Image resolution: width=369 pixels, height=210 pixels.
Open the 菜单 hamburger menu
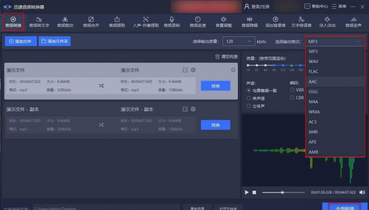(339, 7)
